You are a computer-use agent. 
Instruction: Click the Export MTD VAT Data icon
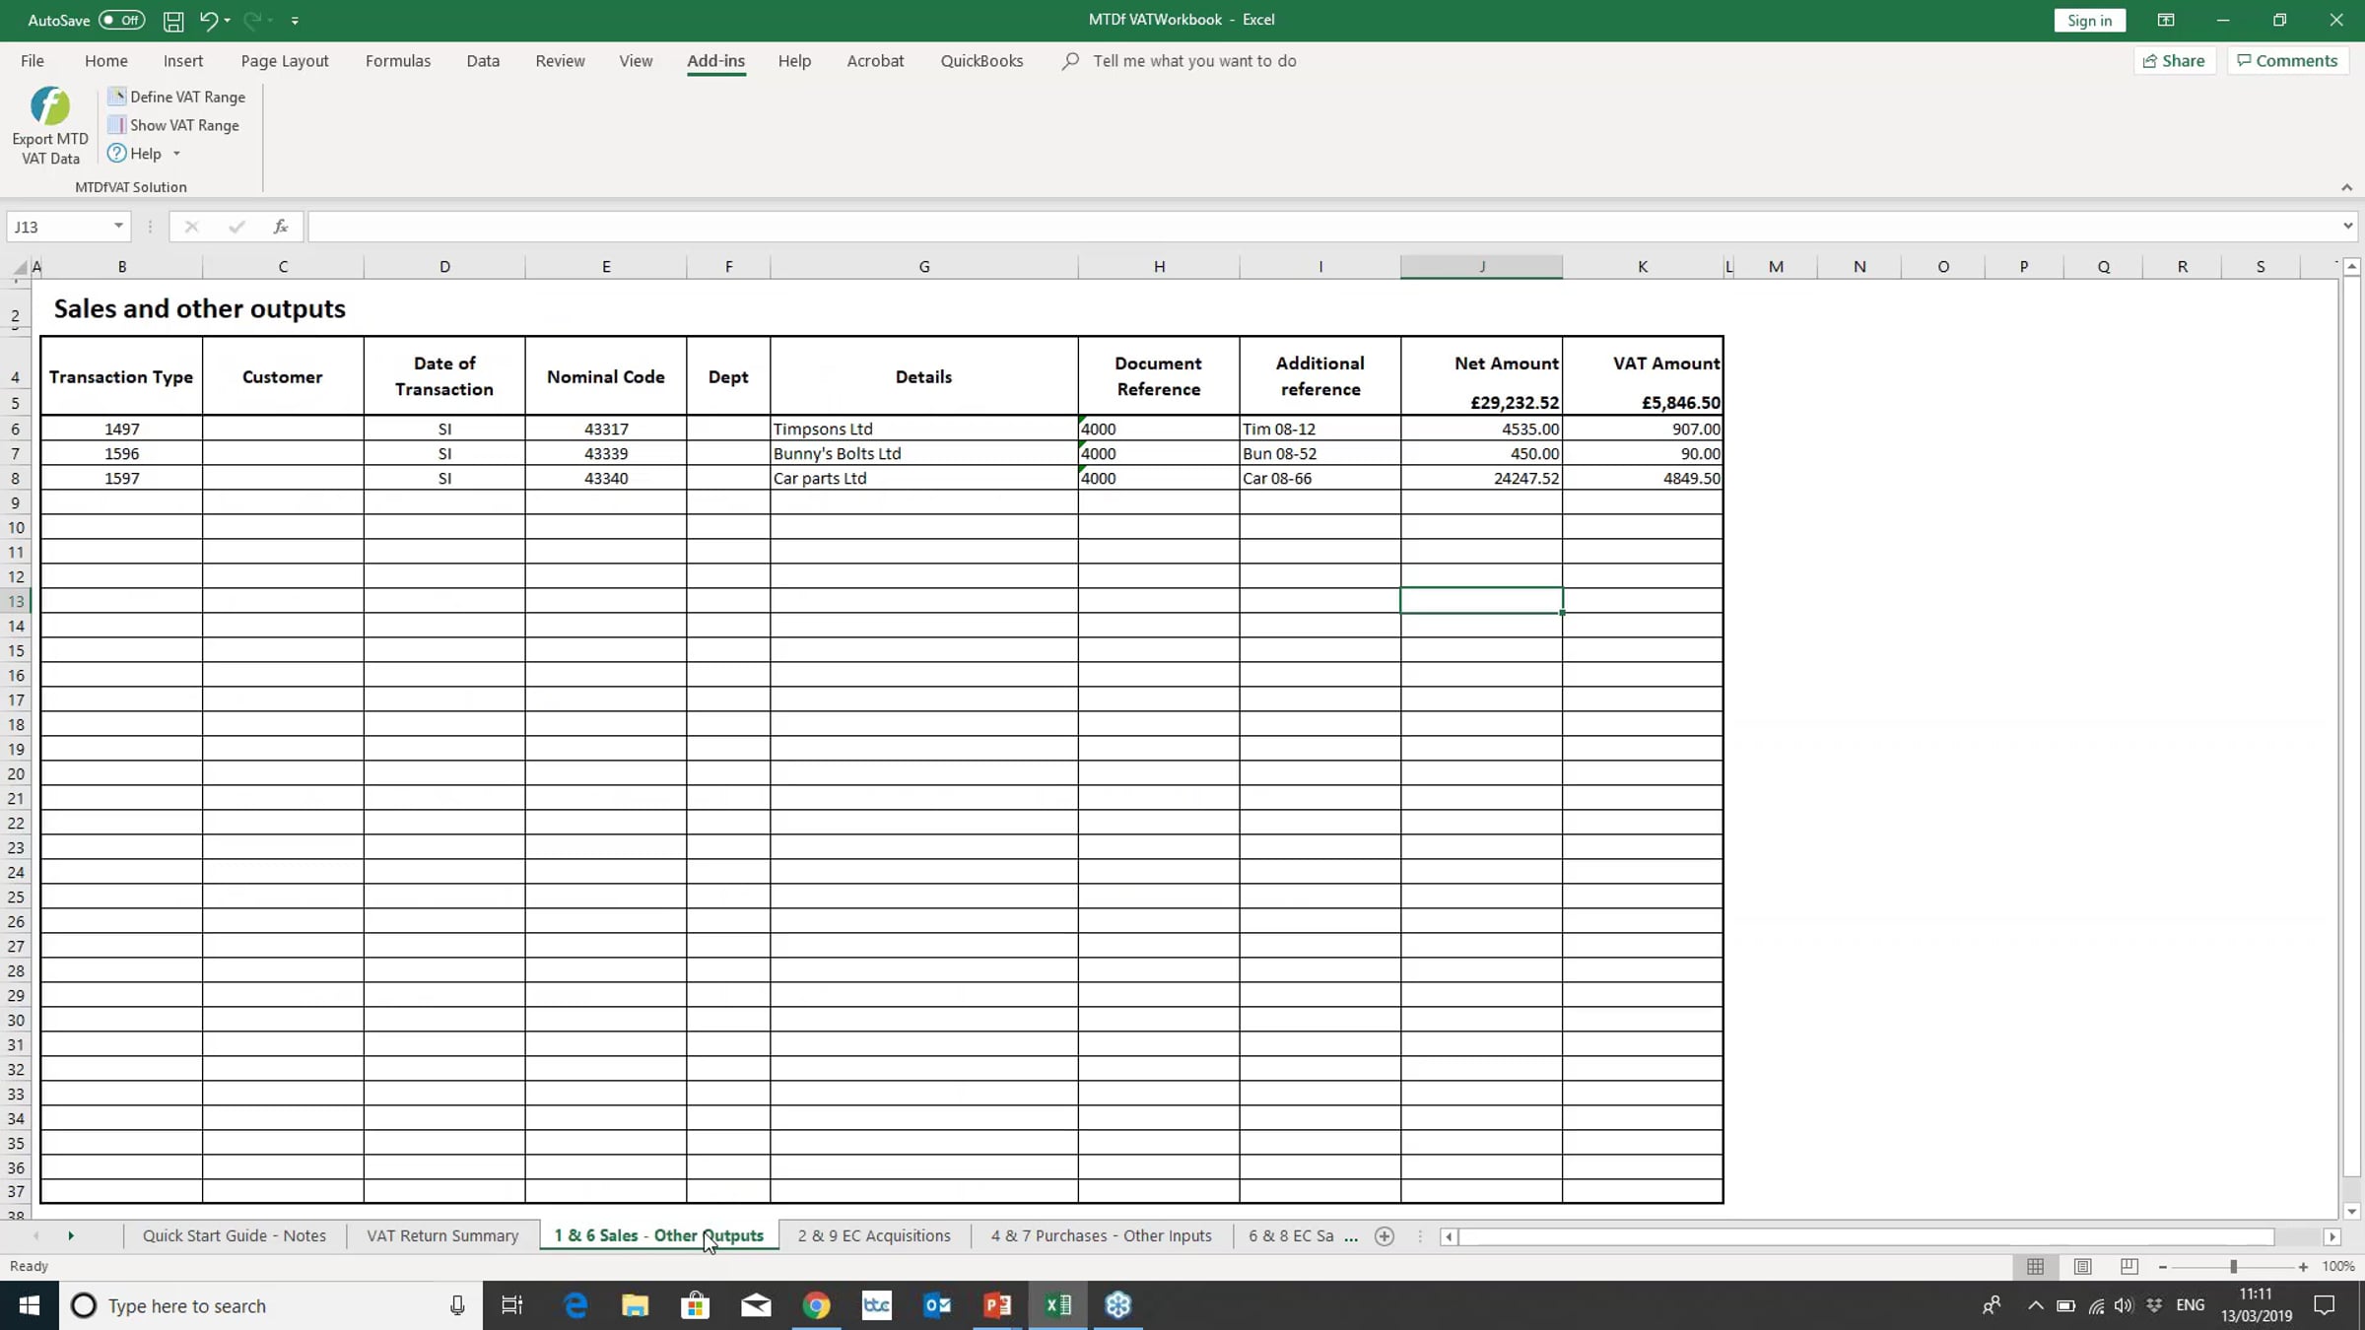coord(50,107)
